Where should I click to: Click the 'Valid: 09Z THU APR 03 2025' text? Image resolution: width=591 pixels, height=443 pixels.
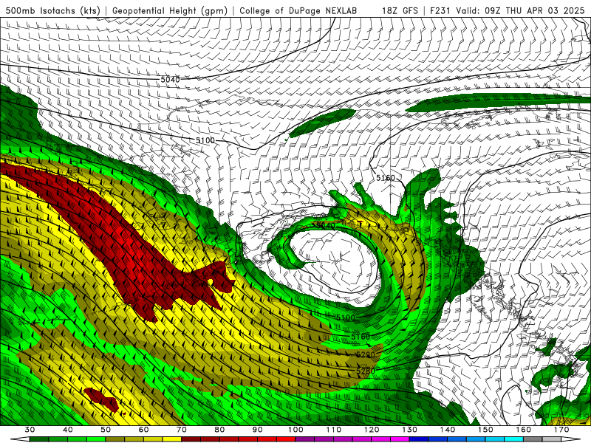(x=520, y=11)
